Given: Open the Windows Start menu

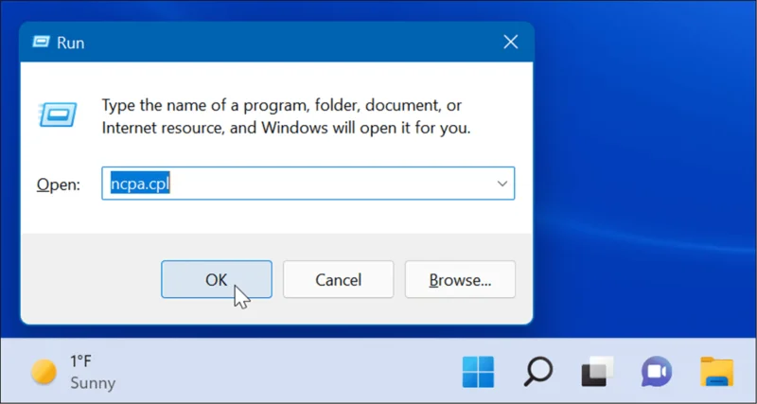Looking at the screenshot, I should 478,372.
